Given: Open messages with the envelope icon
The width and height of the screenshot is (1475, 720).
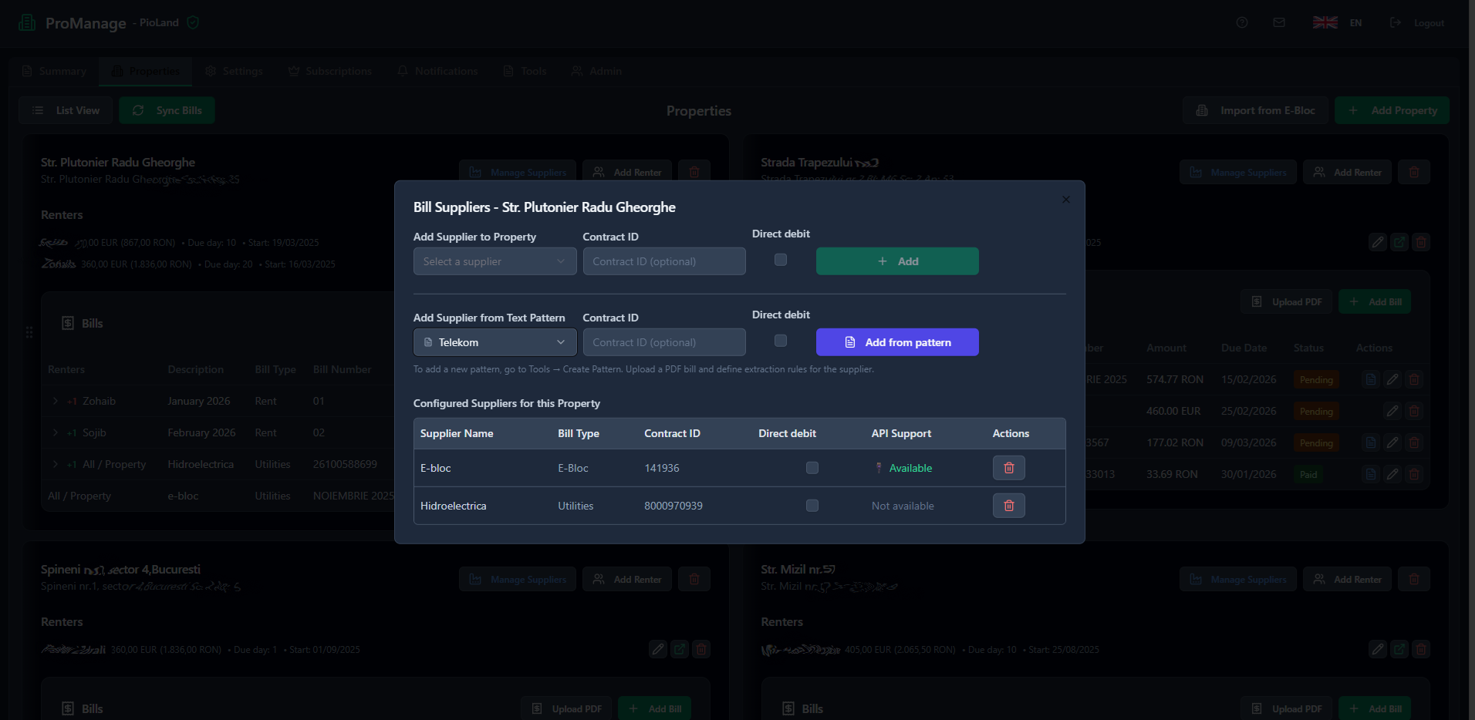Looking at the screenshot, I should (x=1279, y=22).
